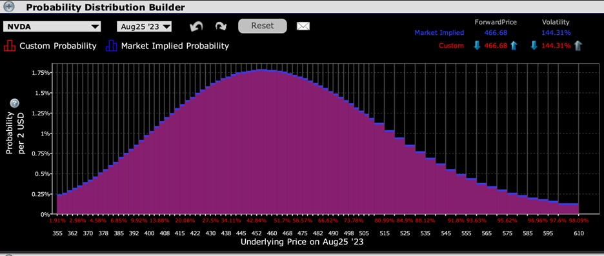Screen dimensions: 604x256
Task: Expand the Probability Distribution Builder panel plus icon
Action: (x=10, y=6)
